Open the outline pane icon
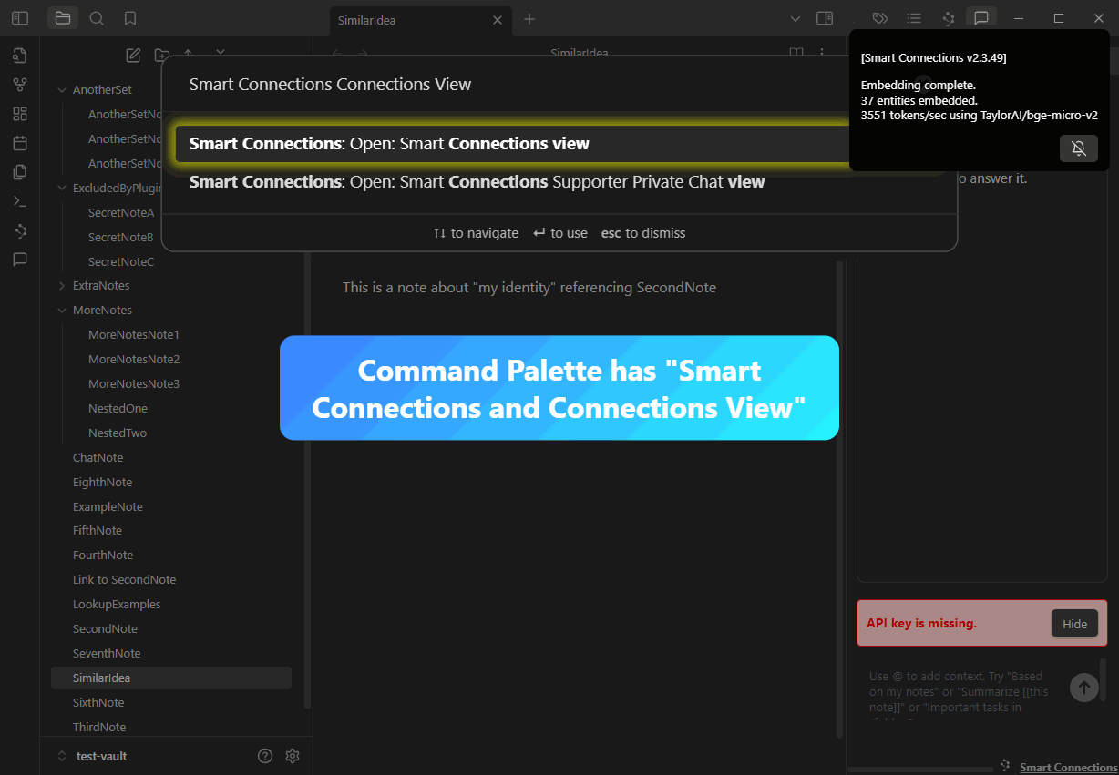The image size is (1119, 775). [914, 18]
